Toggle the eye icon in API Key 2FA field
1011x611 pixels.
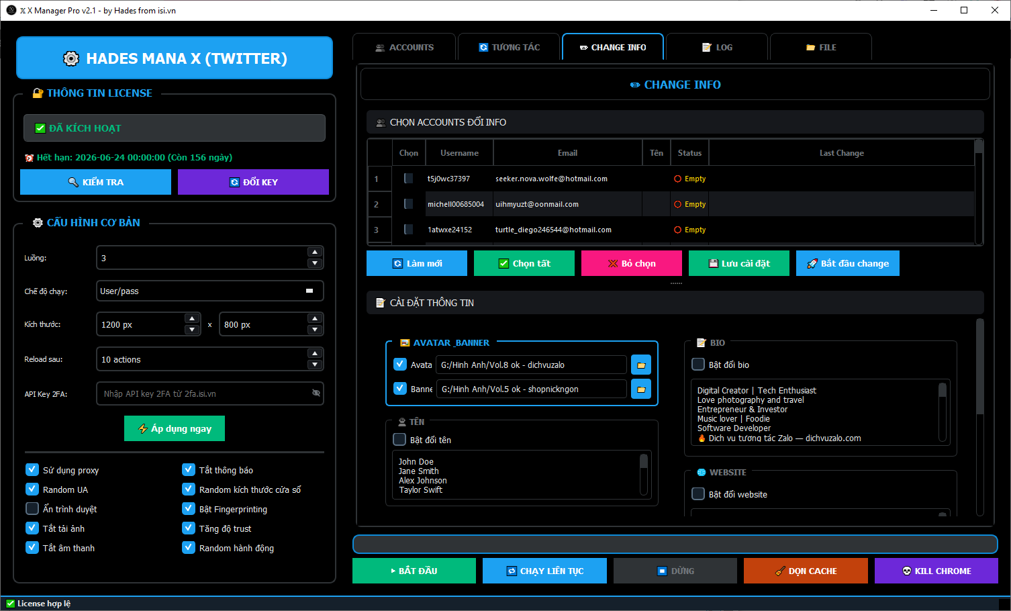316,393
